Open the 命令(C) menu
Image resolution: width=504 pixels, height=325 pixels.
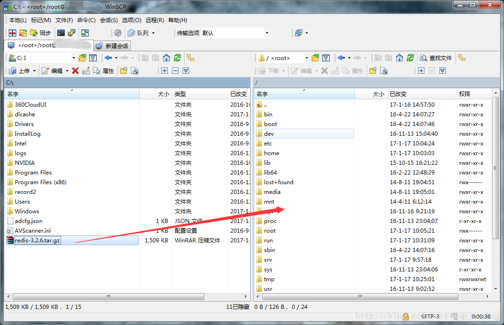[86, 20]
